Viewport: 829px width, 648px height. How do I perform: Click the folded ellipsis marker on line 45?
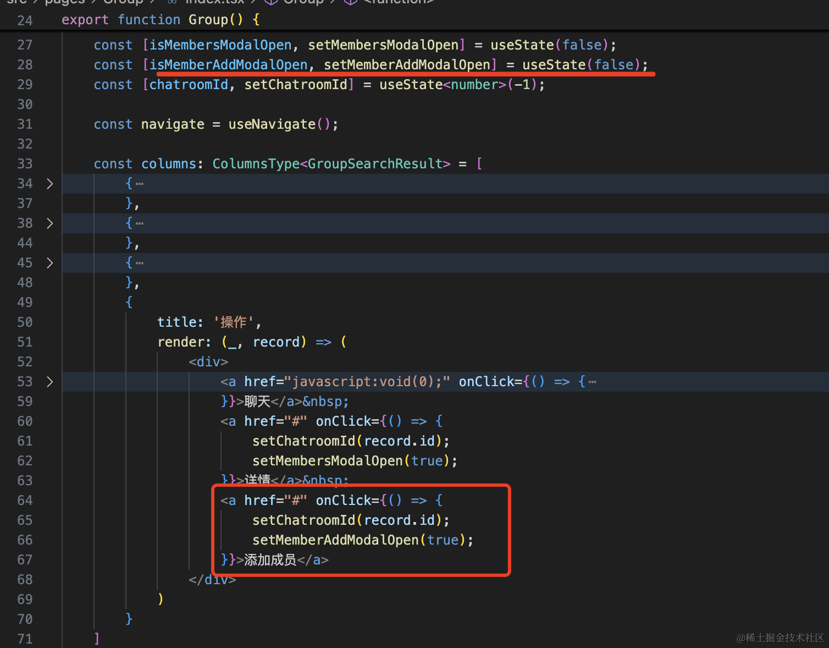(x=140, y=263)
